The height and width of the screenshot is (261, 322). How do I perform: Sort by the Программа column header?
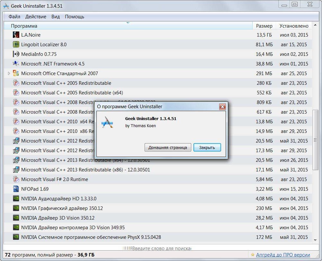pos(128,26)
